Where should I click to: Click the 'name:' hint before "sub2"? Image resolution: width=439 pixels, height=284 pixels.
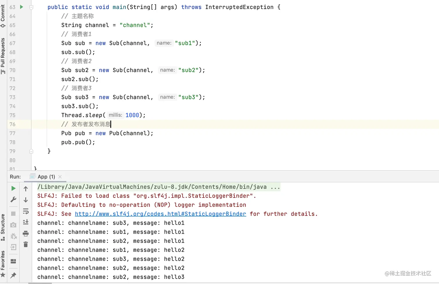[x=168, y=70]
